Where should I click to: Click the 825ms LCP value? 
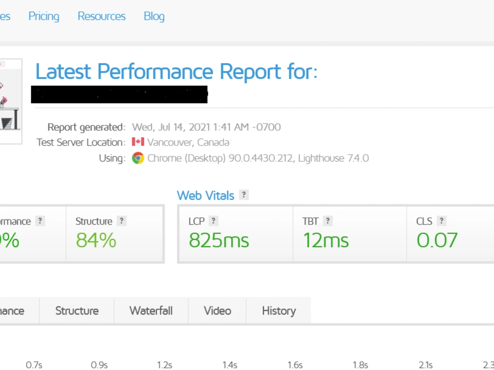pyautogui.click(x=219, y=240)
